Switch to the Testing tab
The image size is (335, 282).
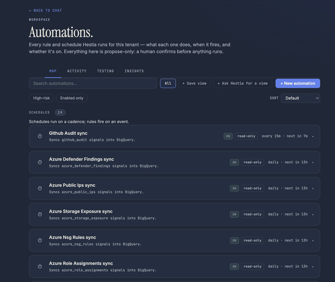[106, 71]
